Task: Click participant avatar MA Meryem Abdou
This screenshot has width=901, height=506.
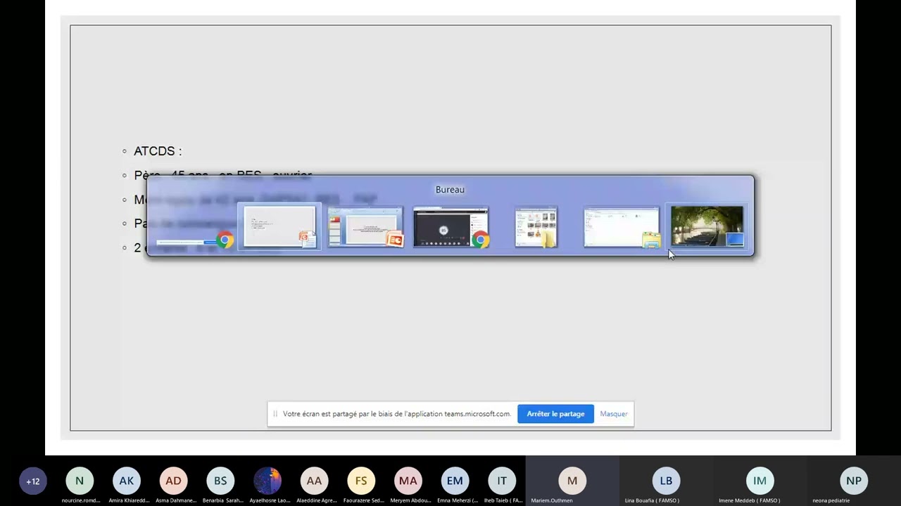Action: (408, 481)
